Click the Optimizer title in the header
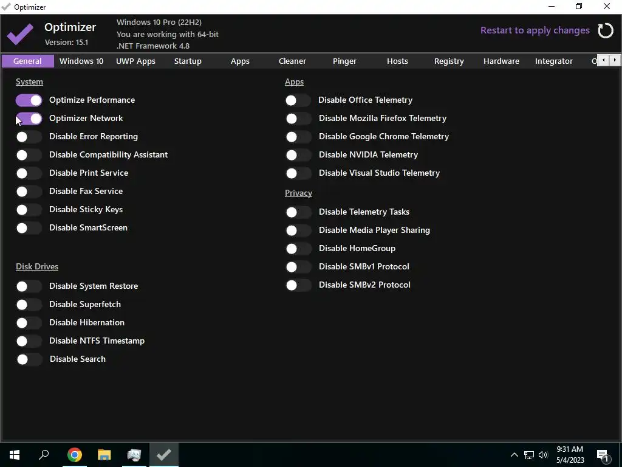Image resolution: width=622 pixels, height=467 pixels. tap(70, 27)
